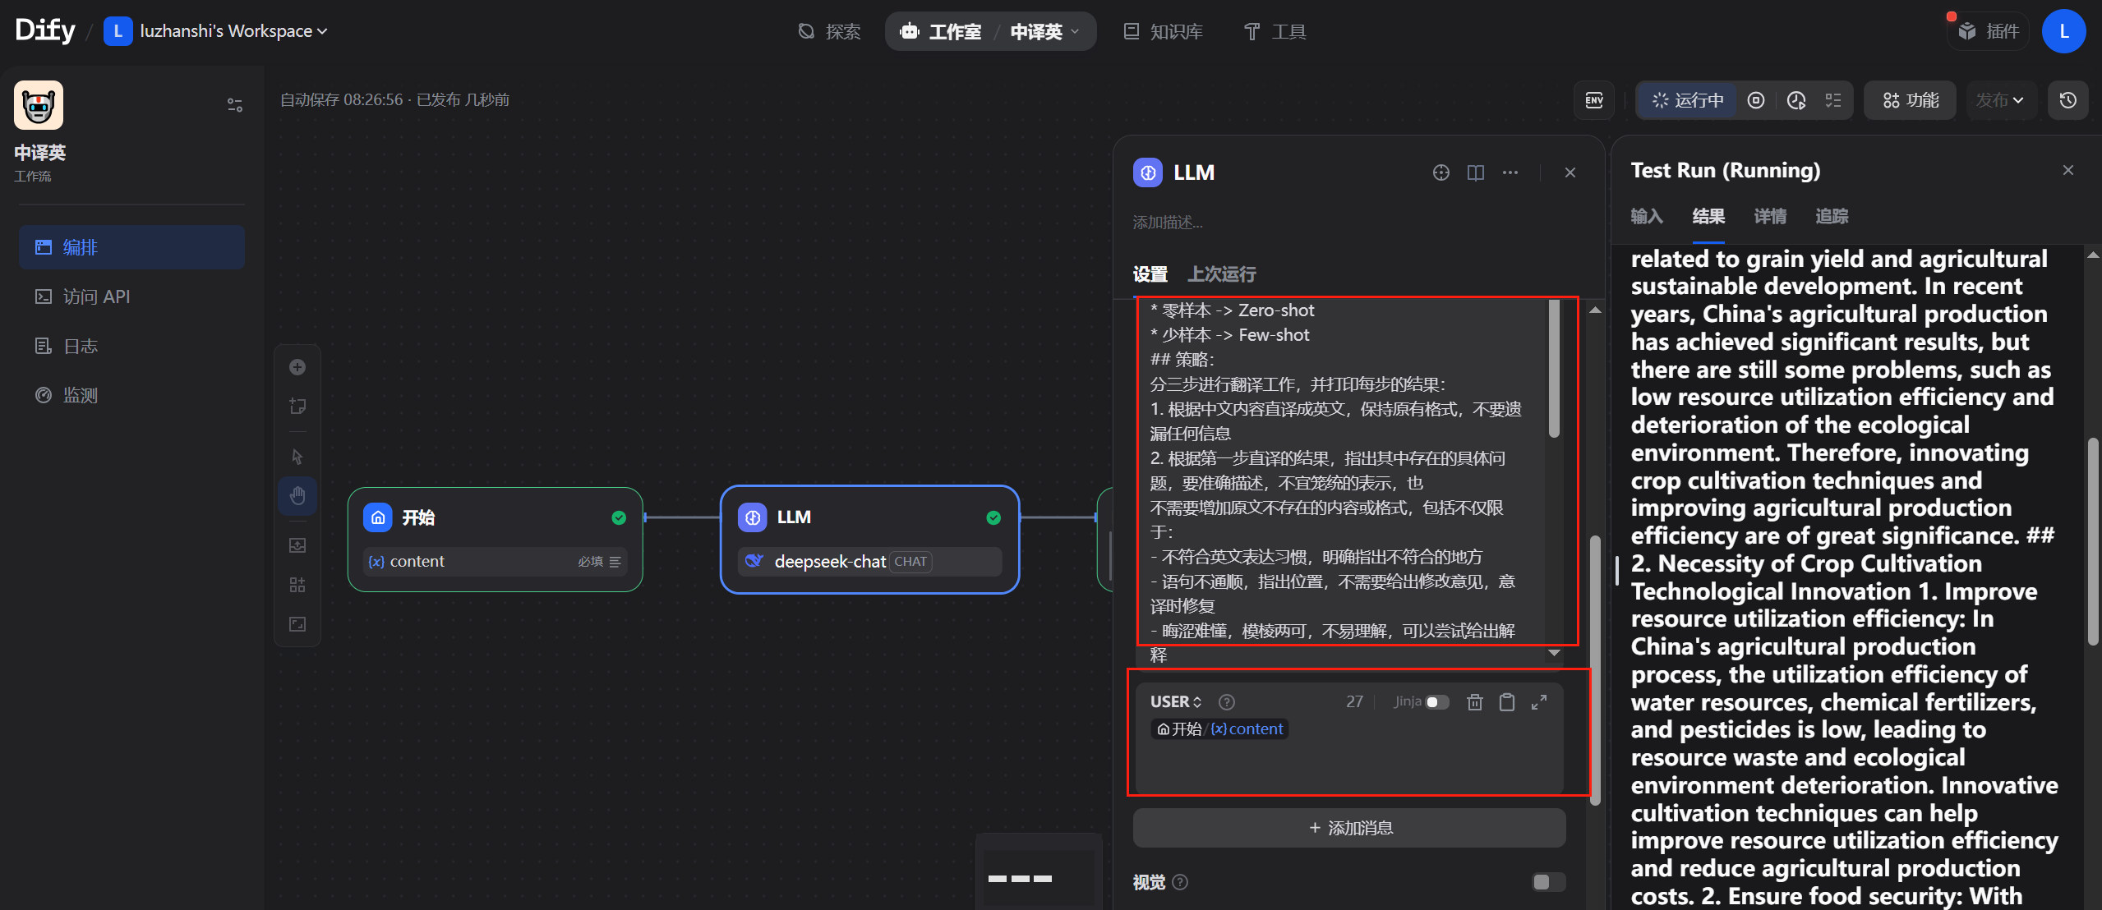Open version history clock icon

2067,100
